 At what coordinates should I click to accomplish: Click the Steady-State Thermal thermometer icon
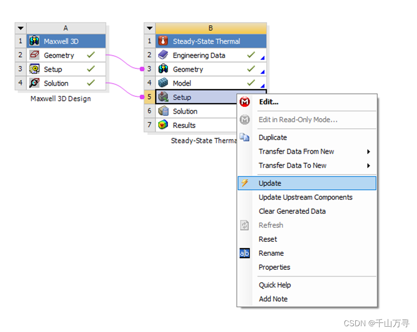point(163,41)
